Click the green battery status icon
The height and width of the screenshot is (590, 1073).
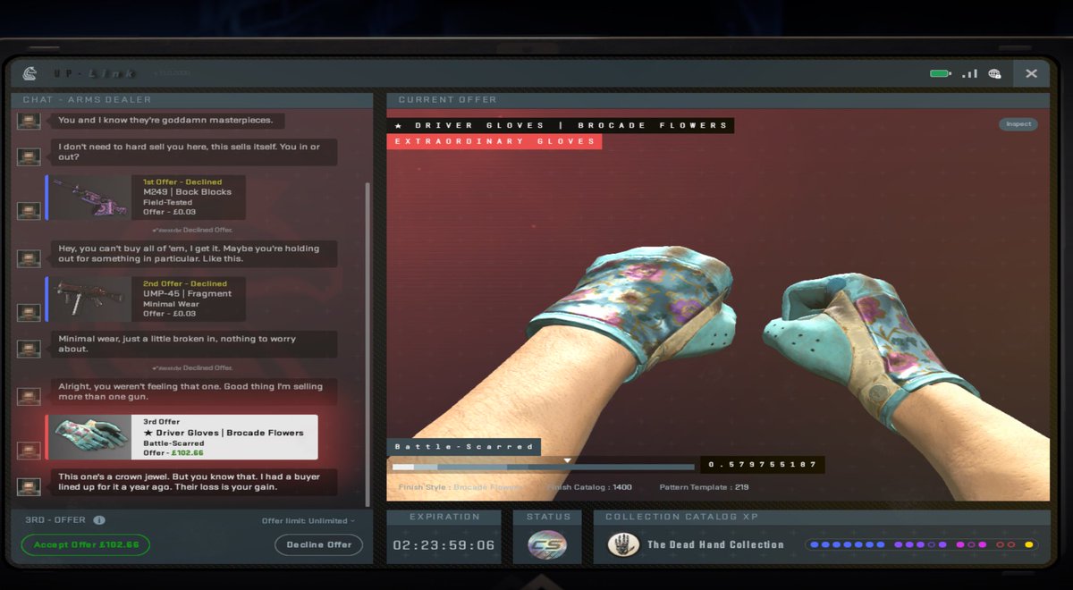[940, 73]
